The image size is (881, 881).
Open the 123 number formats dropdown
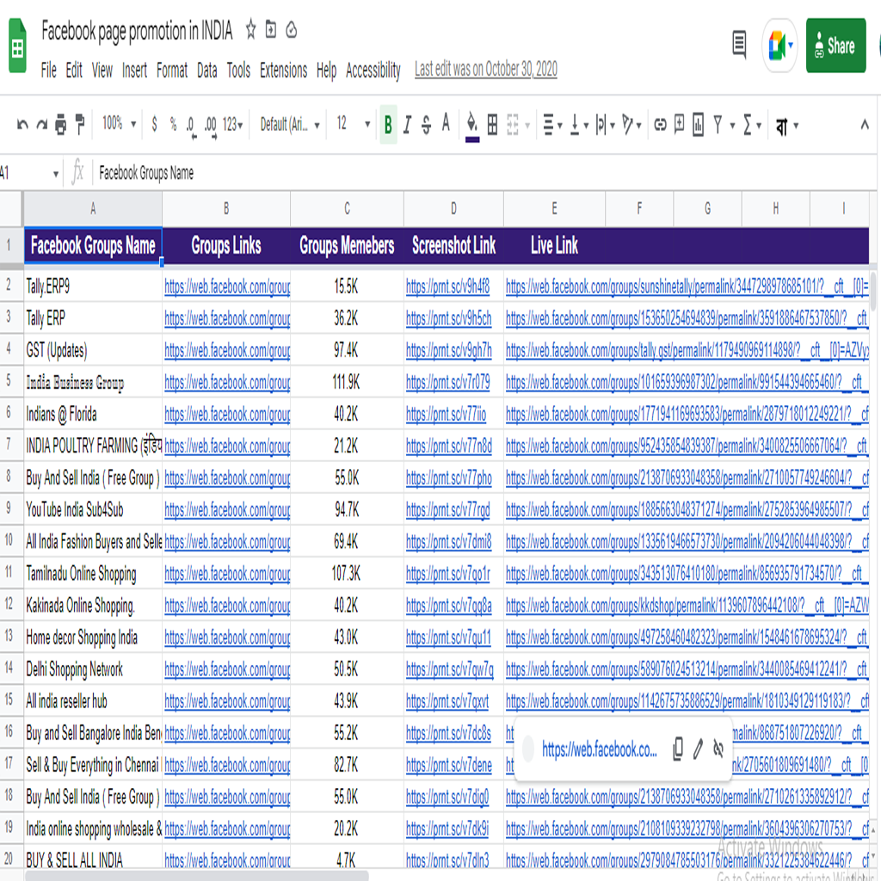coord(233,124)
